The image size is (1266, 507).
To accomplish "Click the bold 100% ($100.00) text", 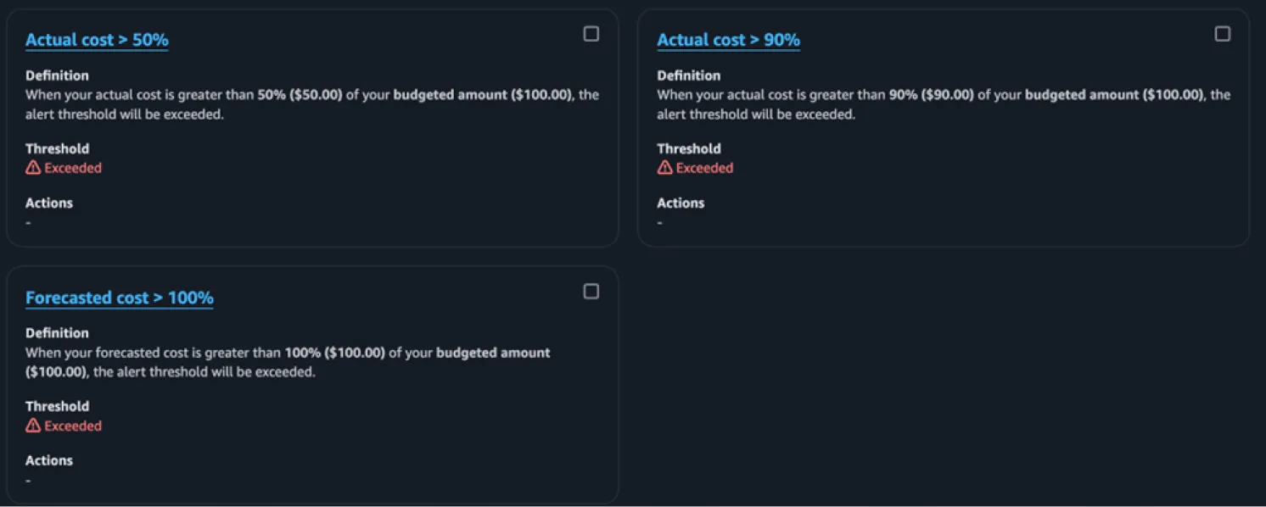I will pos(334,353).
